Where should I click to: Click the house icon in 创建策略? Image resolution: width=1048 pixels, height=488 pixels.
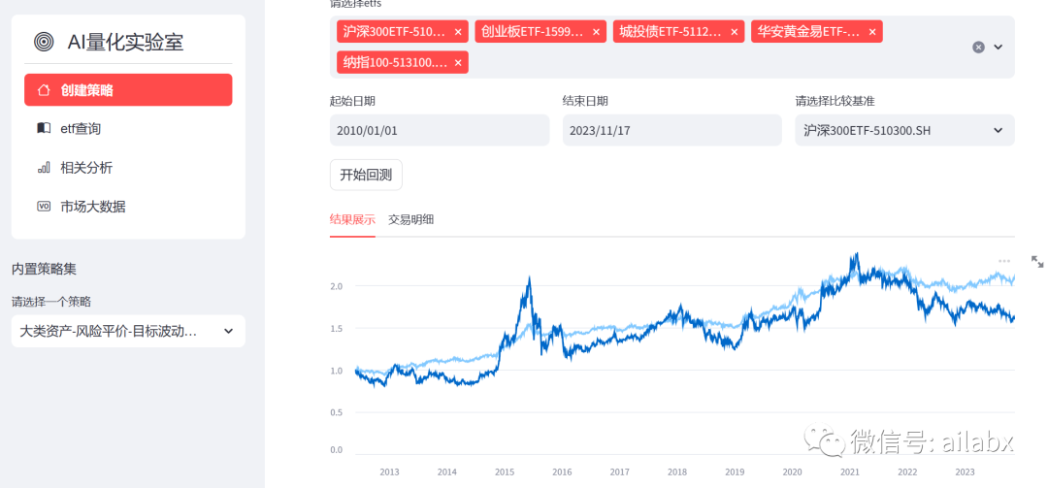pyautogui.click(x=44, y=89)
